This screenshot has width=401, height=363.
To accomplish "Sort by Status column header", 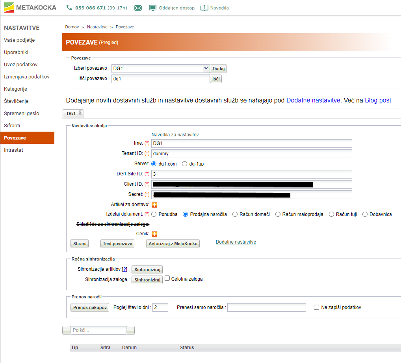I will (x=187, y=347).
